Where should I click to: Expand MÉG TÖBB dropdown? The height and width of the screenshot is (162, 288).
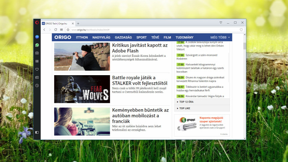click(220, 37)
